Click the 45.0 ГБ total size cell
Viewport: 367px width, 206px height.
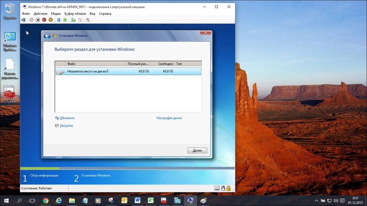point(143,71)
